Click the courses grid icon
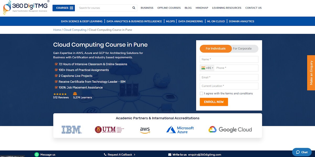Viewport: 315px width, 157px height. (x=71, y=8)
